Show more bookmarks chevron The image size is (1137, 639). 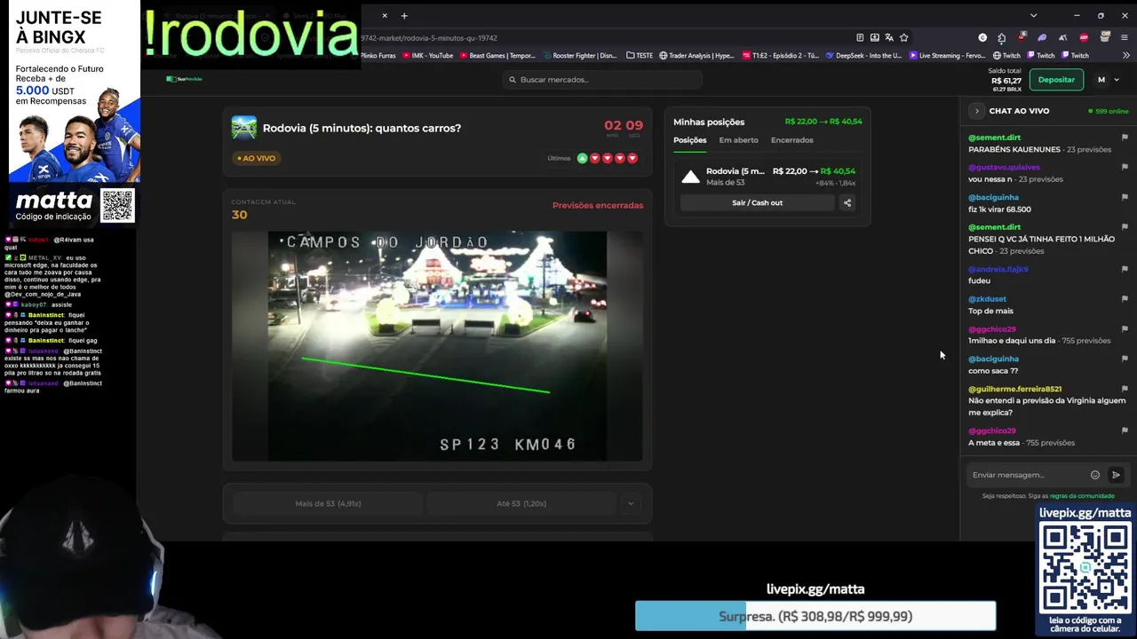1125,55
